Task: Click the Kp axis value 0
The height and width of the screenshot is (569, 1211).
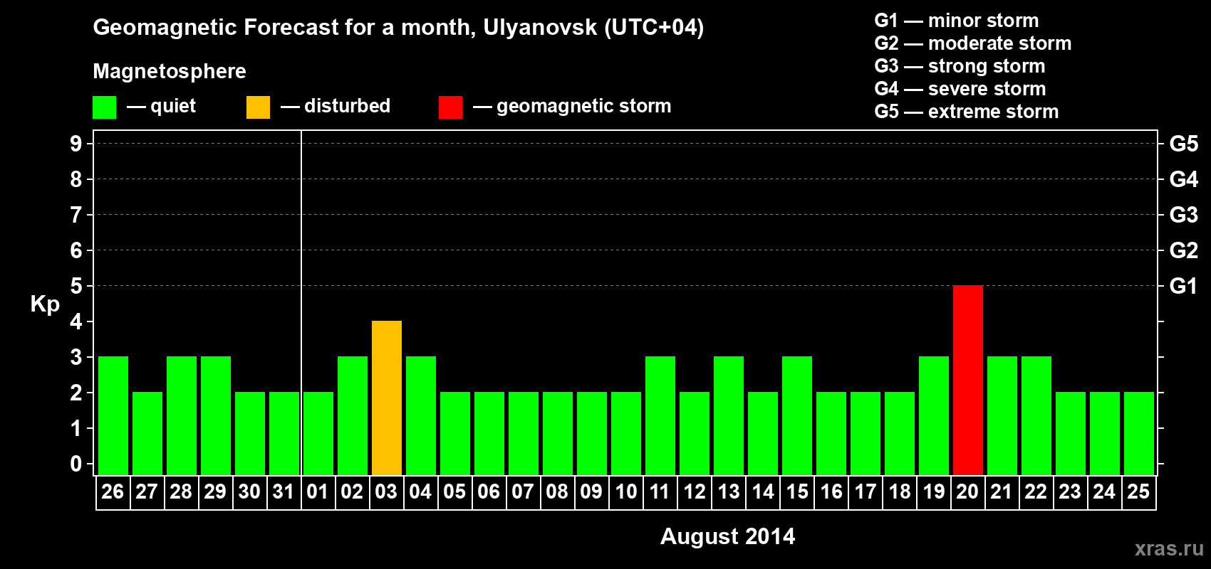Action: pyautogui.click(x=76, y=464)
